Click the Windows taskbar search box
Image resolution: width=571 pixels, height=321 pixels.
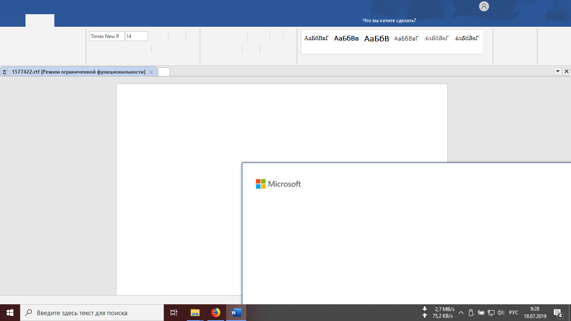[92, 313]
